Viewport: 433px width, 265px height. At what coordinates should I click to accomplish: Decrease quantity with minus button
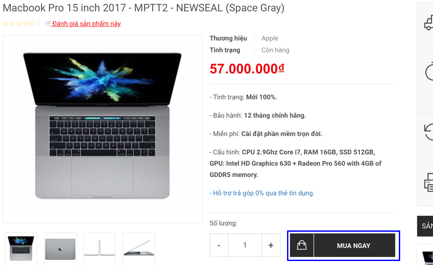tap(219, 246)
